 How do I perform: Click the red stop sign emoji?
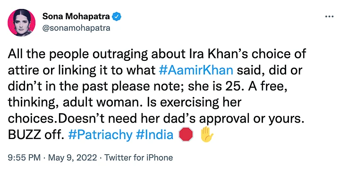[186, 134]
